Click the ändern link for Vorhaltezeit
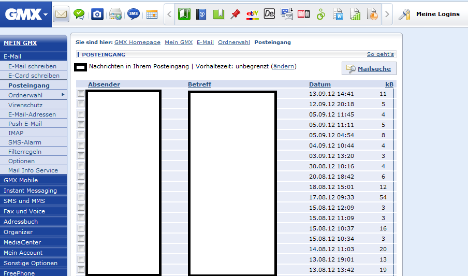Image resolution: width=468 pixels, height=276 pixels. [284, 66]
